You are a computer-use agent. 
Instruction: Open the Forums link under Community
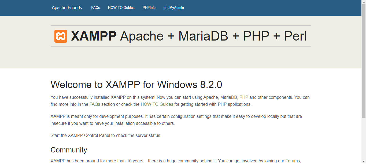(293, 161)
